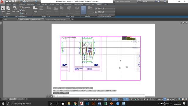The width and height of the screenshot is (188, 106).
Task: Click the section view style icon beside upper Metric50
Action: [96, 9]
